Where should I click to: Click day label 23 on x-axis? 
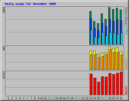click(x=91, y=98)
